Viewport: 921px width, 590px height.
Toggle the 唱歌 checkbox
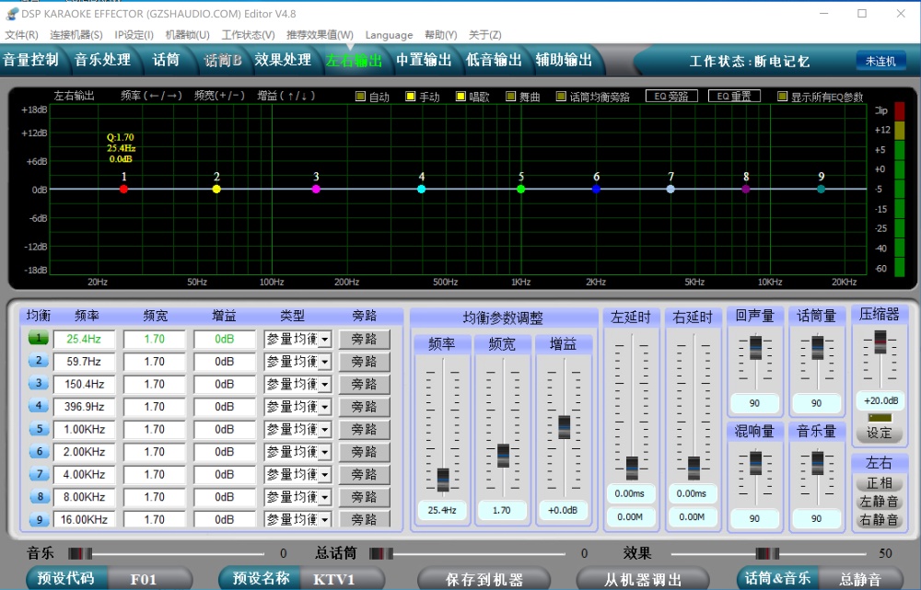pos(461,97)
